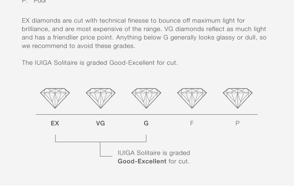Select the bold G grade label
294x196 pixels.
pyautogui.click(x=146, y=123)
